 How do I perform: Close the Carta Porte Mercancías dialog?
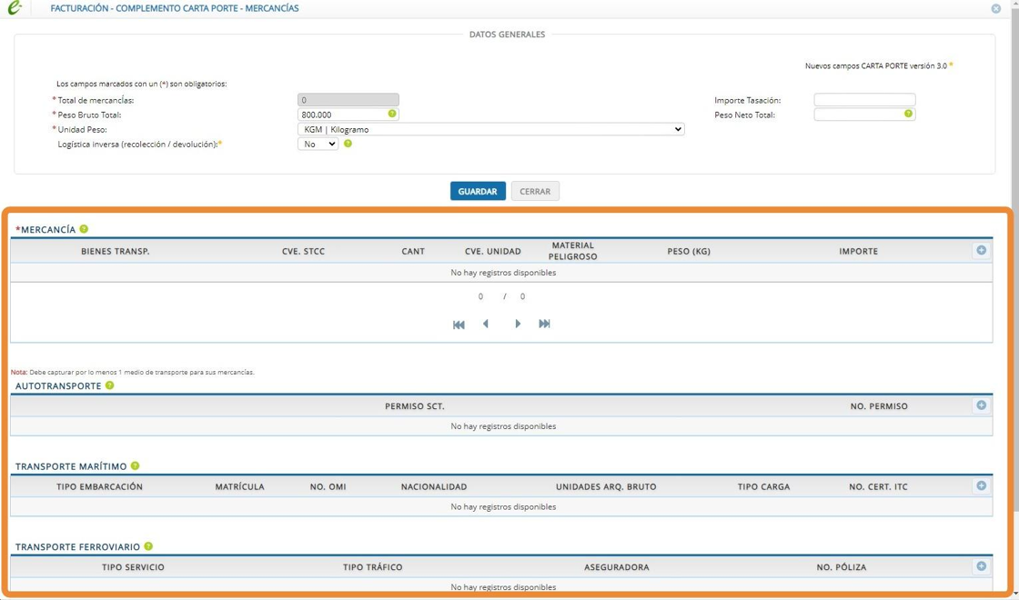click(x=995, y=8)
